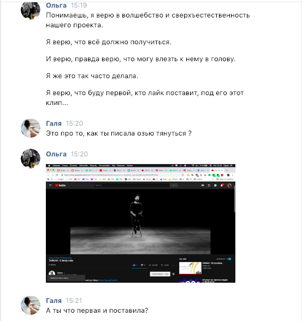Click the thumbs-down dislike button under the video
The height and width of the screenshot is (321, 302).
[143, 265]
